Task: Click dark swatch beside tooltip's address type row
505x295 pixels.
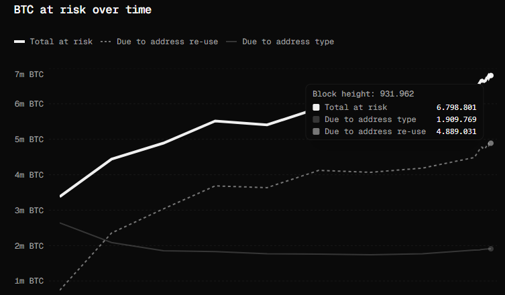Action: (x=317, y=119)
